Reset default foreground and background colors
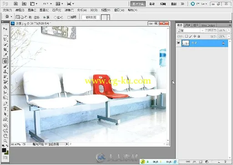 (3, 146)
